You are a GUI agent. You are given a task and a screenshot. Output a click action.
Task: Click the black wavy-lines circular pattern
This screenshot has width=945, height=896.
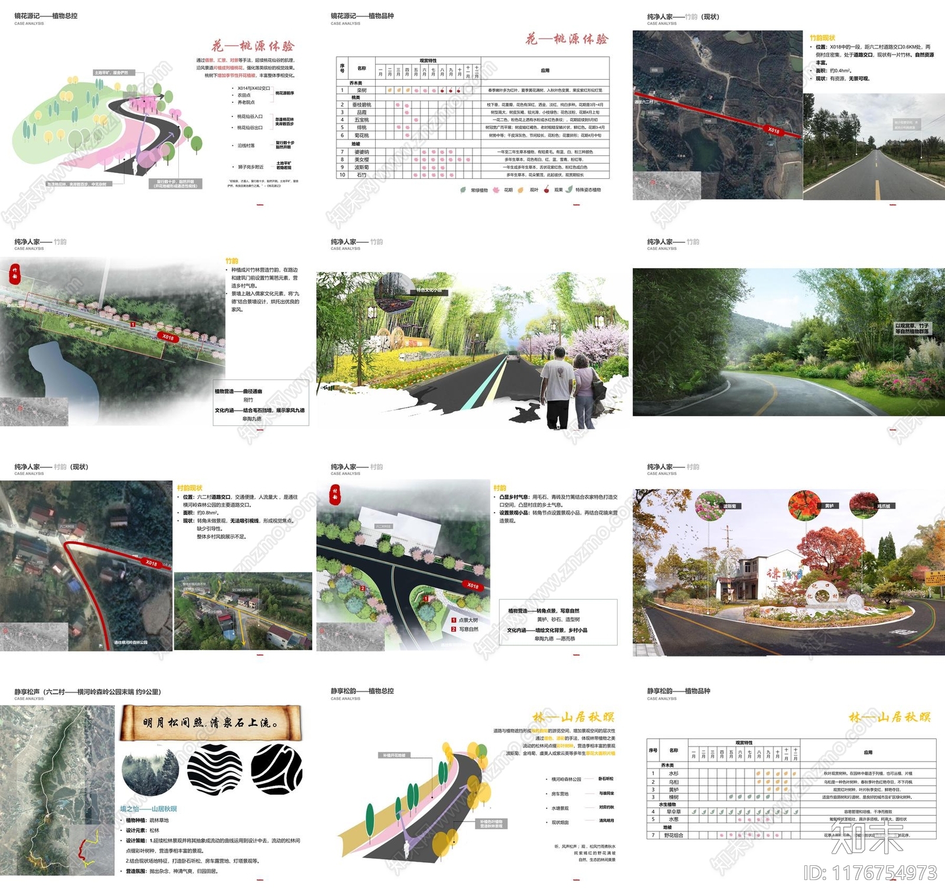[214, 770]
